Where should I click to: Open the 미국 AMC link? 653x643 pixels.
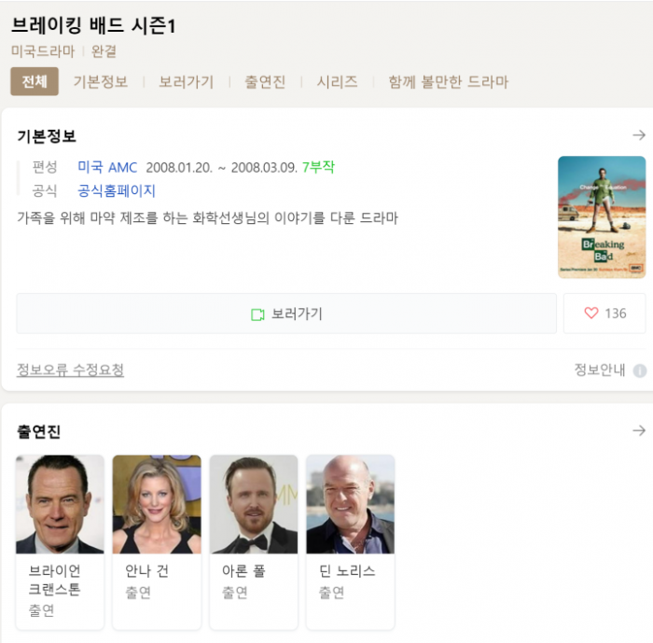tap(107, 167)
